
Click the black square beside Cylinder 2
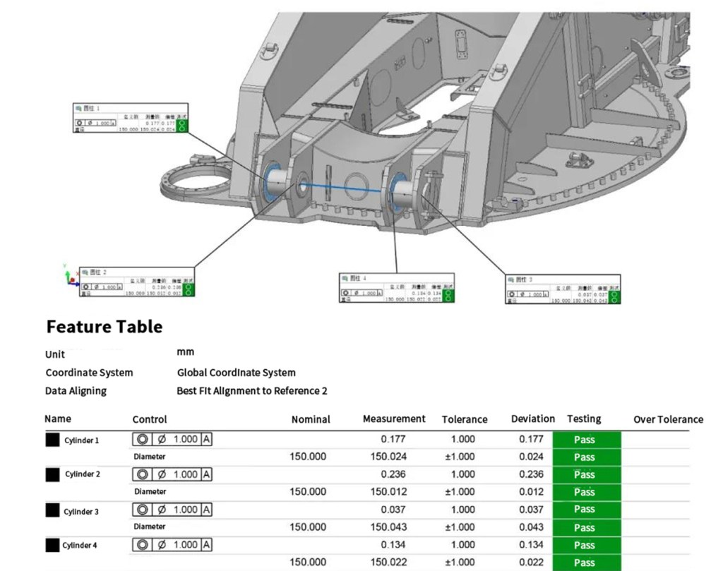(x=52, y=474)
